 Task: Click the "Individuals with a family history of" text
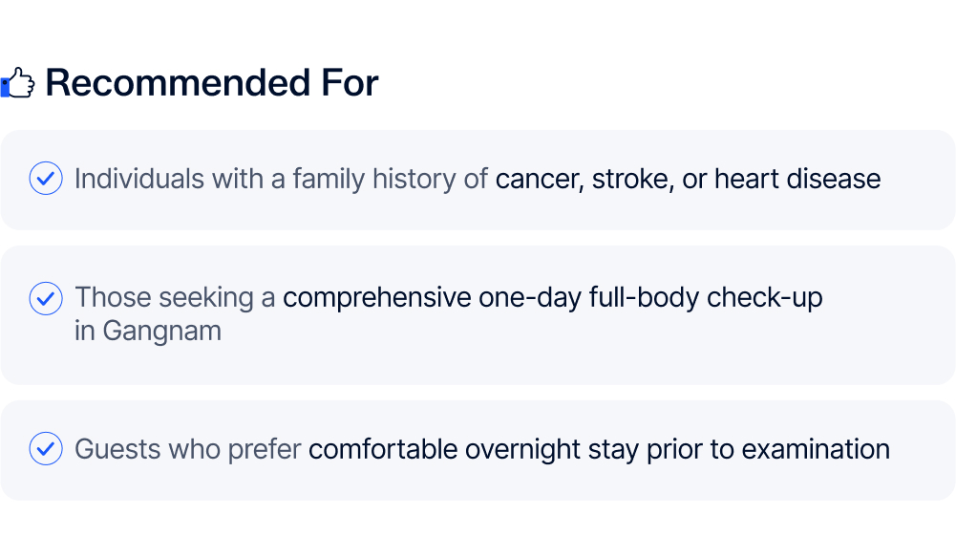point(282,179)
